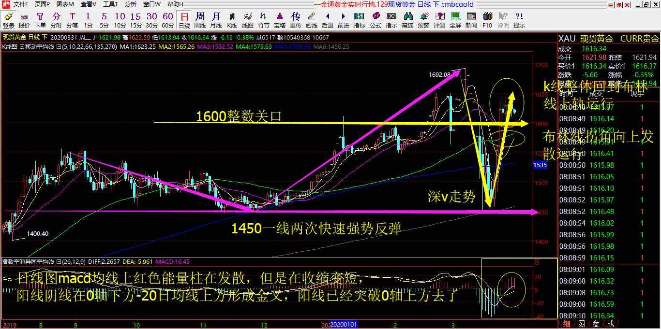Open the 页面P menu
Viewport: 661px width, 329px height.
(43, 4)
